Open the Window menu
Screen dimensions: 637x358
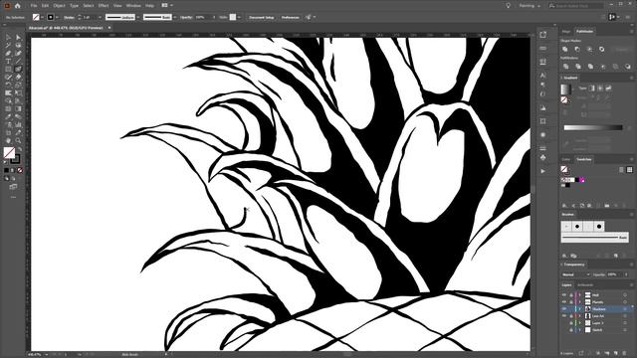coord(133,6)
